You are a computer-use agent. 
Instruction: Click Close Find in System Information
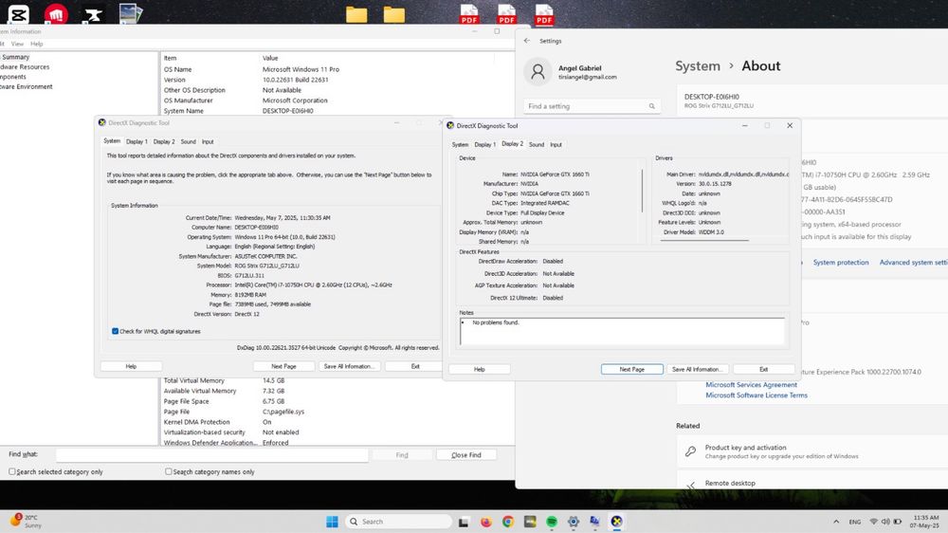tap(466, 455)
